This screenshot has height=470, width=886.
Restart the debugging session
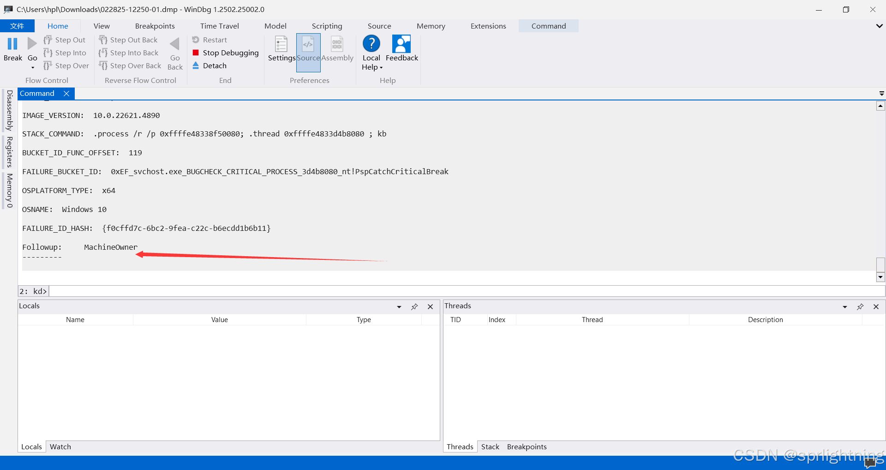click(210, 40)
